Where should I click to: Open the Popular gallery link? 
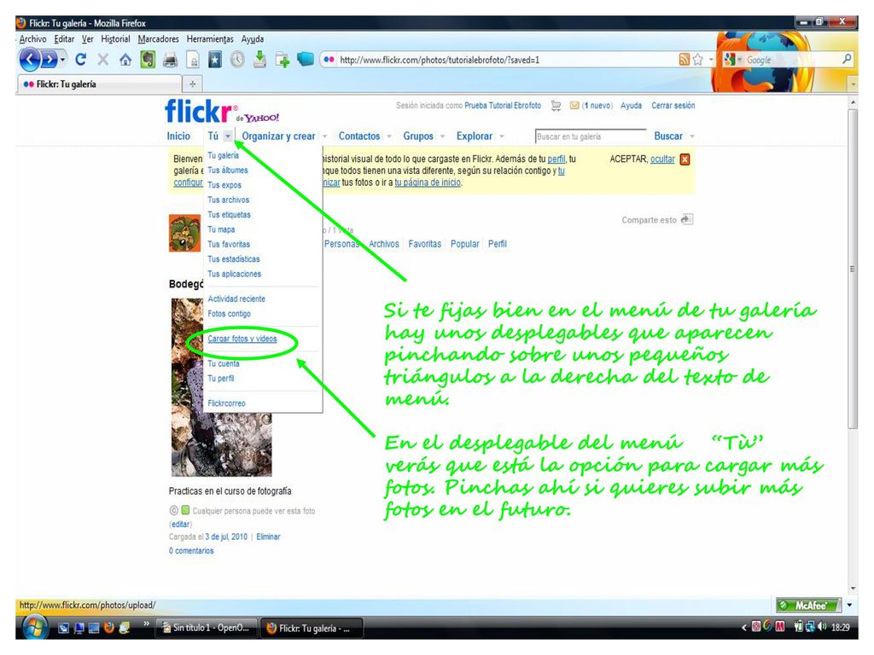tap(465, 244)
